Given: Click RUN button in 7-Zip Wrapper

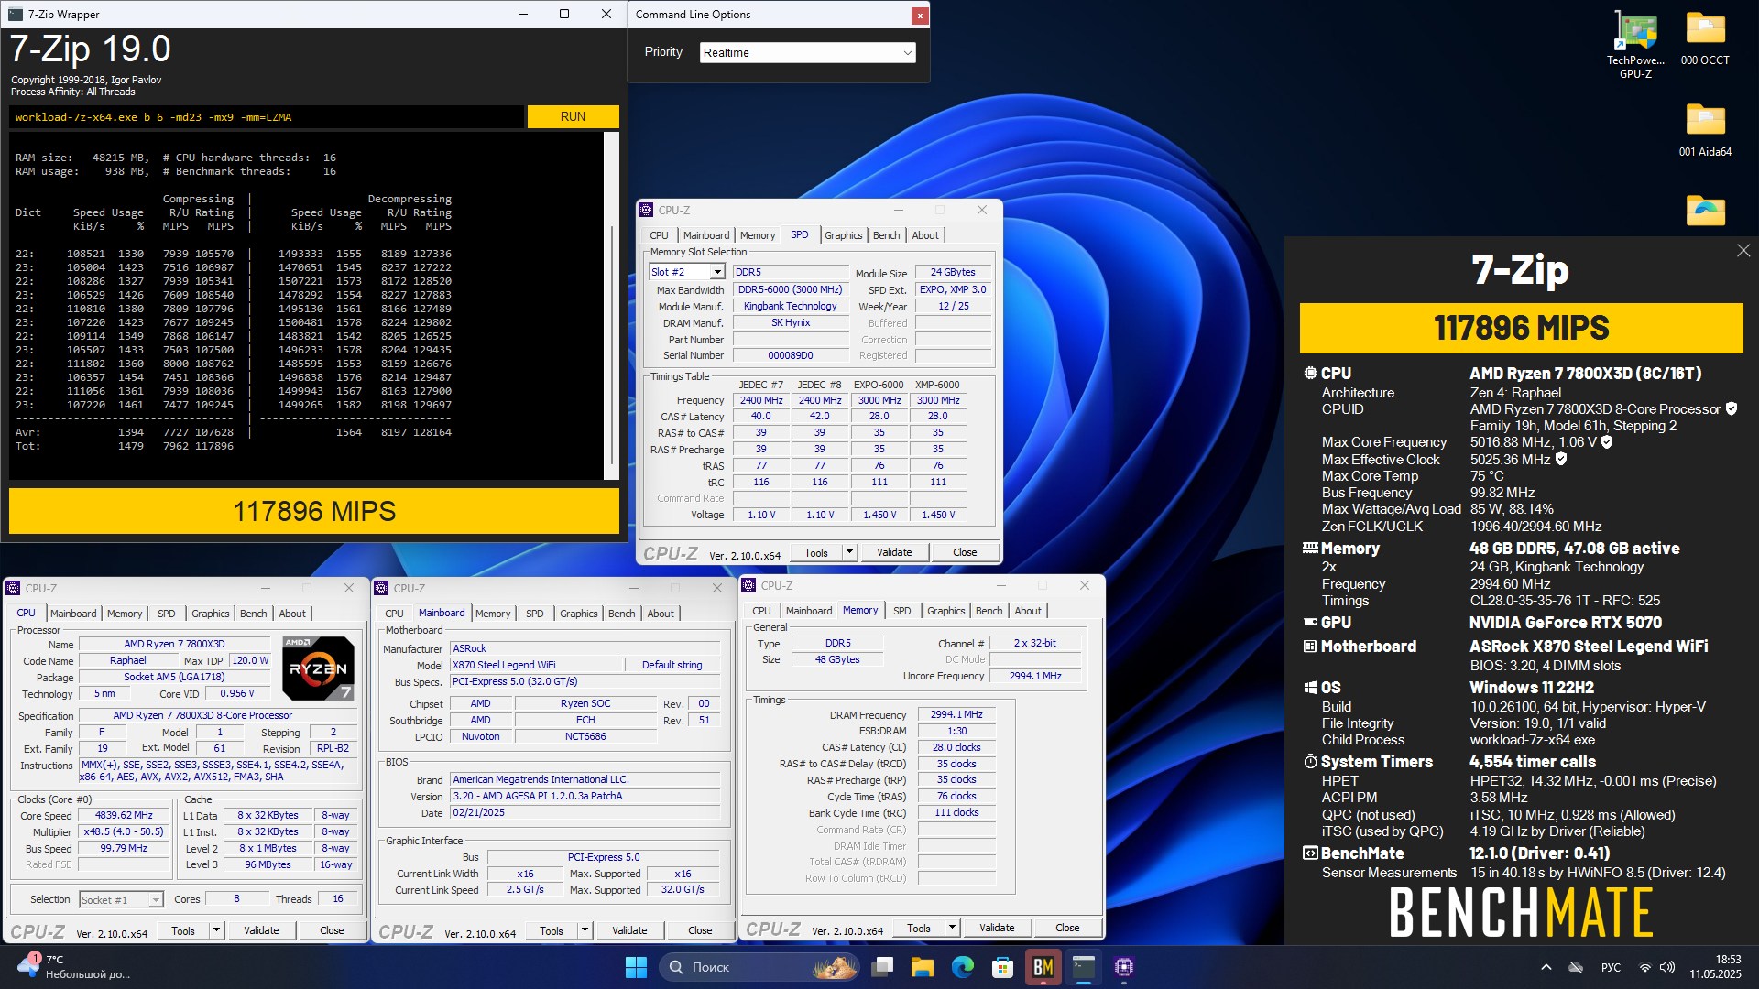Looking at the screenshot, I should (x=573, y=116).
